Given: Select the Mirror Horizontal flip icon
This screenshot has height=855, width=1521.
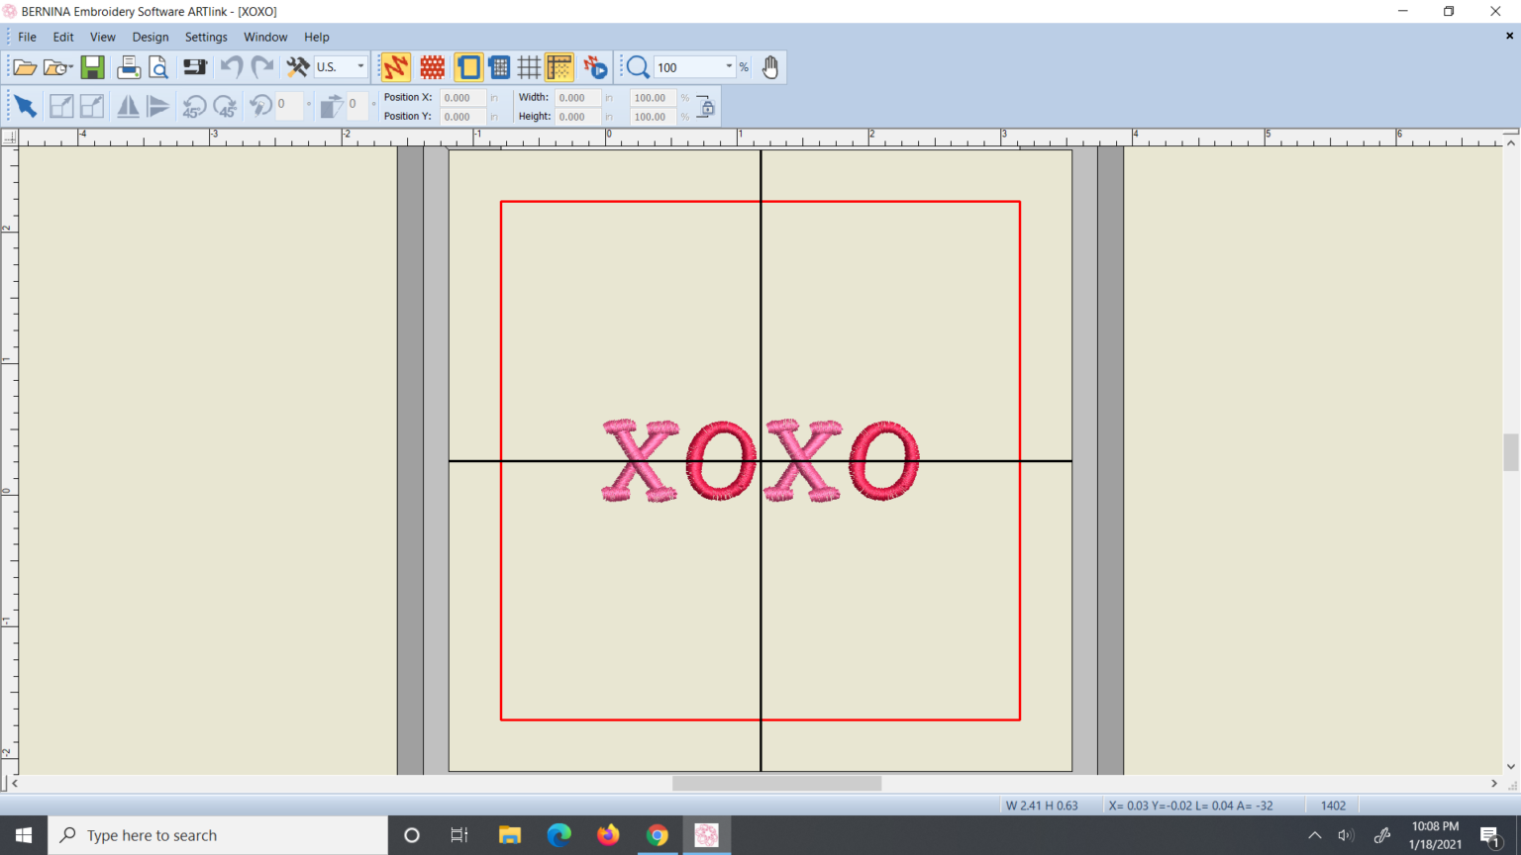Looking at the screenshot, I should pyautogui.click(x=129, y=105).
